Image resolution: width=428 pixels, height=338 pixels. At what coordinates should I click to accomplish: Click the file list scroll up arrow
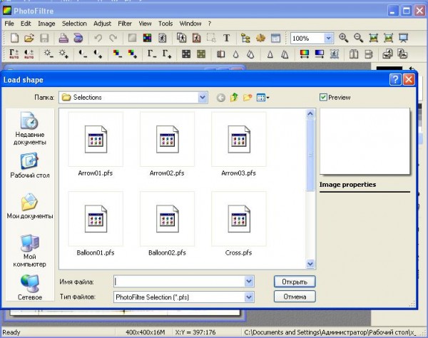coord(310,113)
